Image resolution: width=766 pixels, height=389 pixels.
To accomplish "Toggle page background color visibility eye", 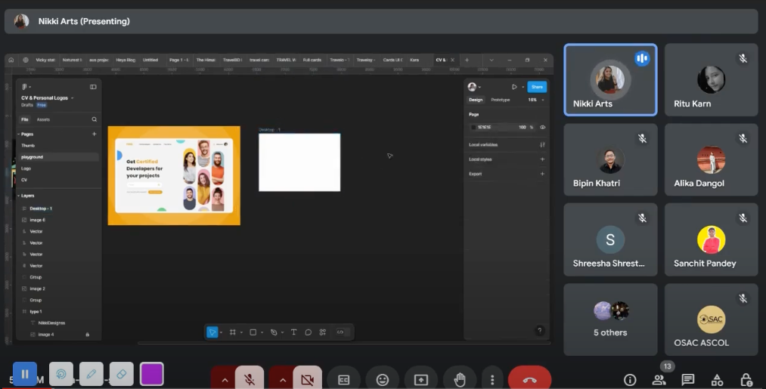I will point(542,128).
